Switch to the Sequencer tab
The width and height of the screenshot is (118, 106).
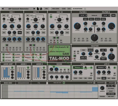(x=23, y=83)
